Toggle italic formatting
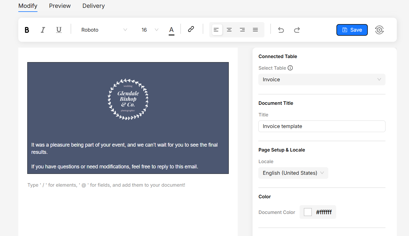409x236 pixels. pos(43,30)
